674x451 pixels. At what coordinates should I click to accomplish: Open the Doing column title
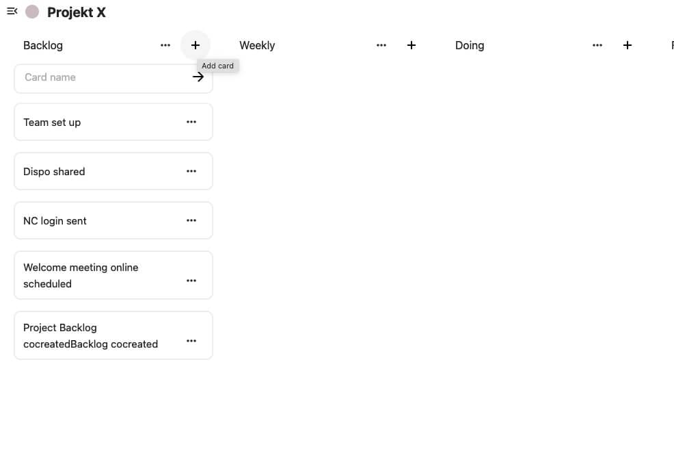470,45
